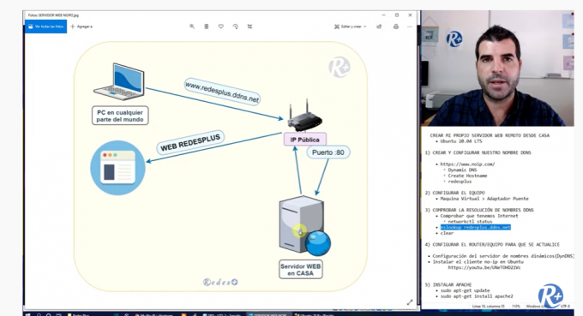
Task: Delete the photo with the trash icon
Action: click(207, 27)
